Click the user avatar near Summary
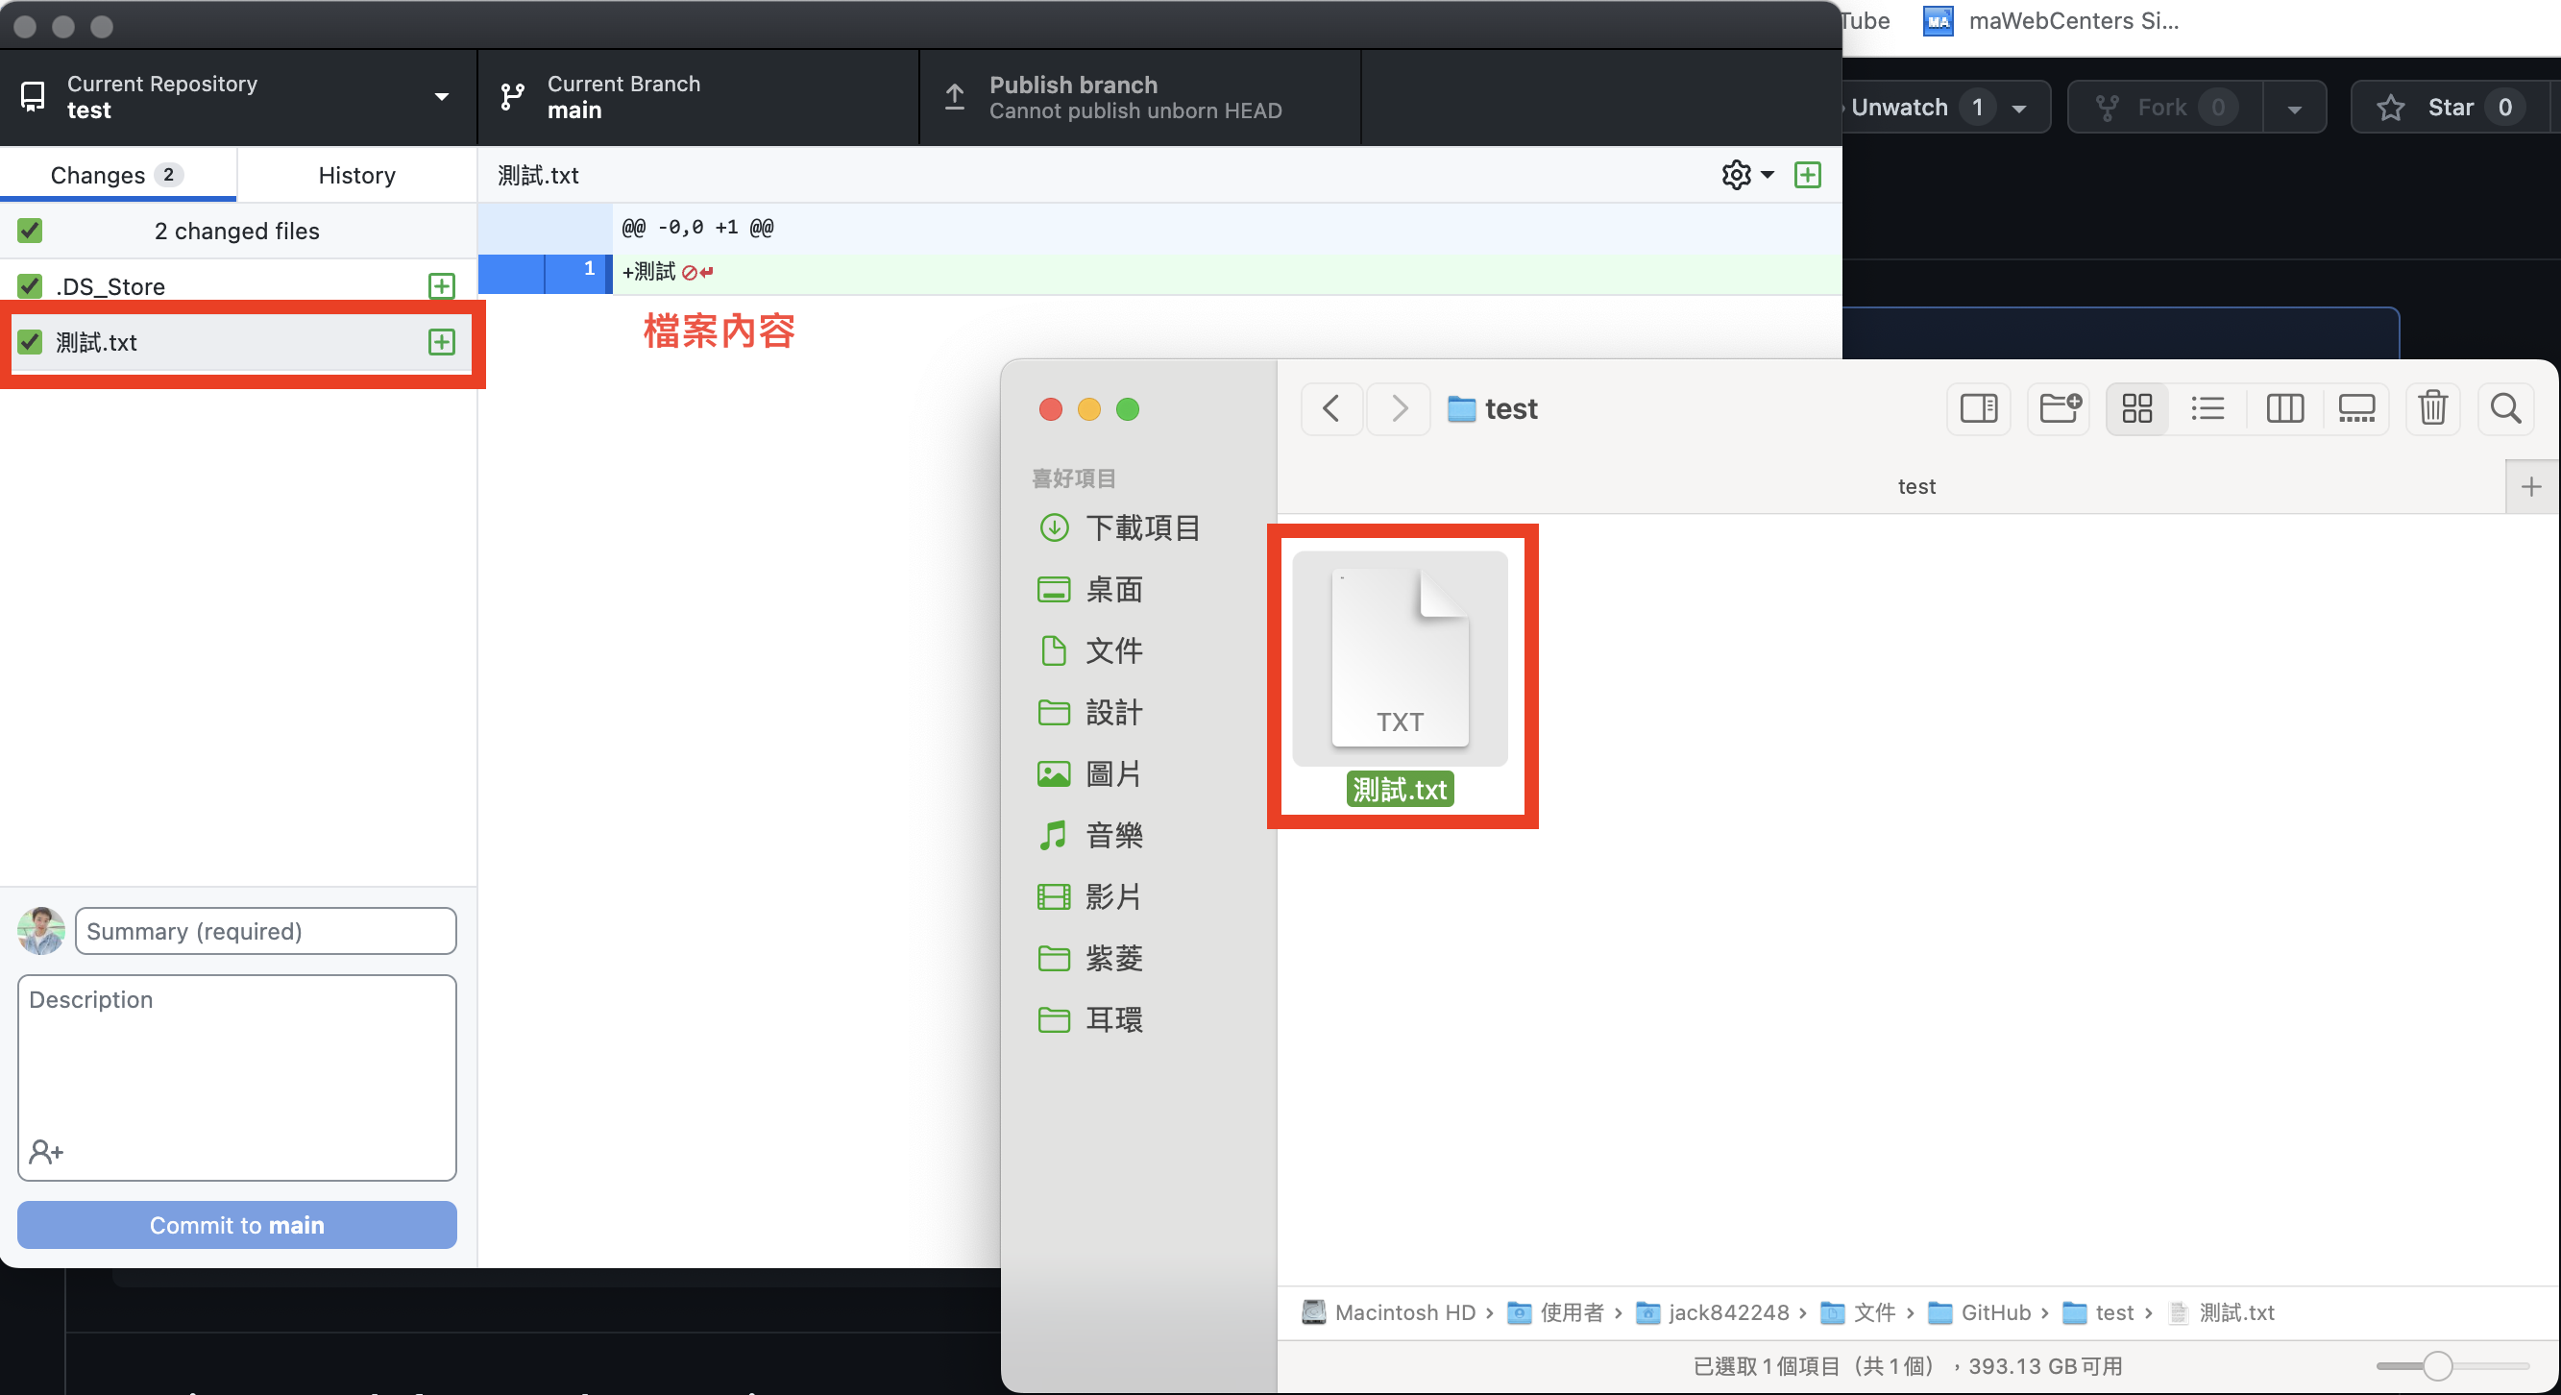The height and width of the screenshot is (1395, 2561). click(40, 931)
